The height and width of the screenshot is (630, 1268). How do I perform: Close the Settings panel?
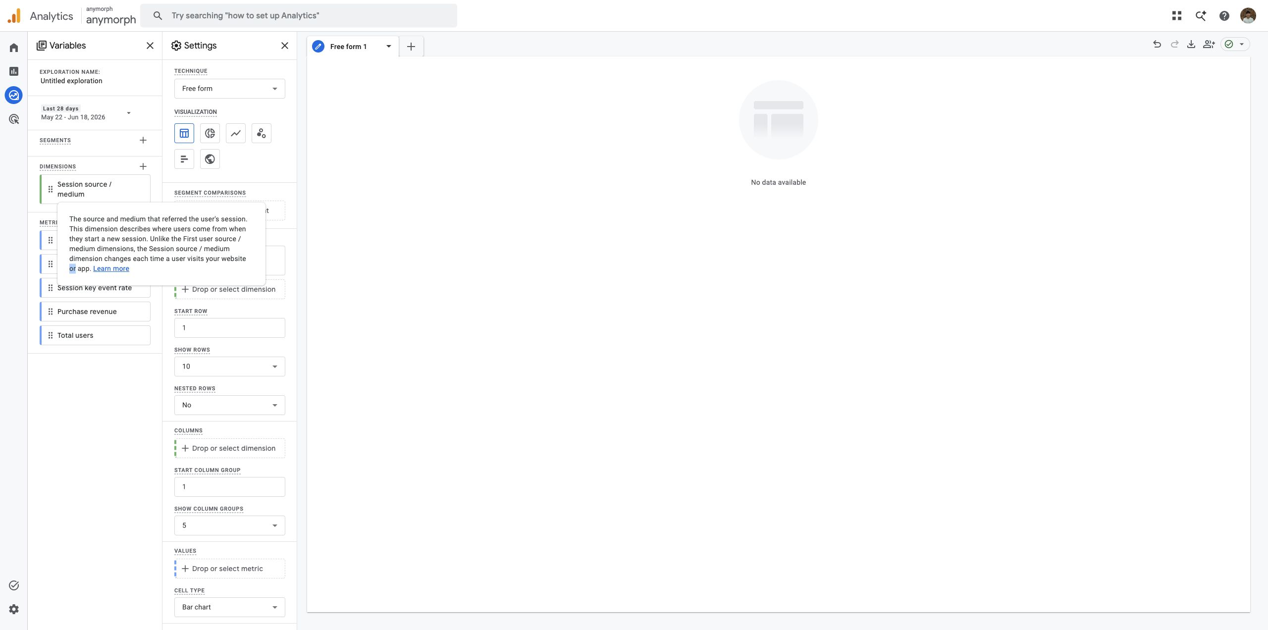[x=285, y=46]
